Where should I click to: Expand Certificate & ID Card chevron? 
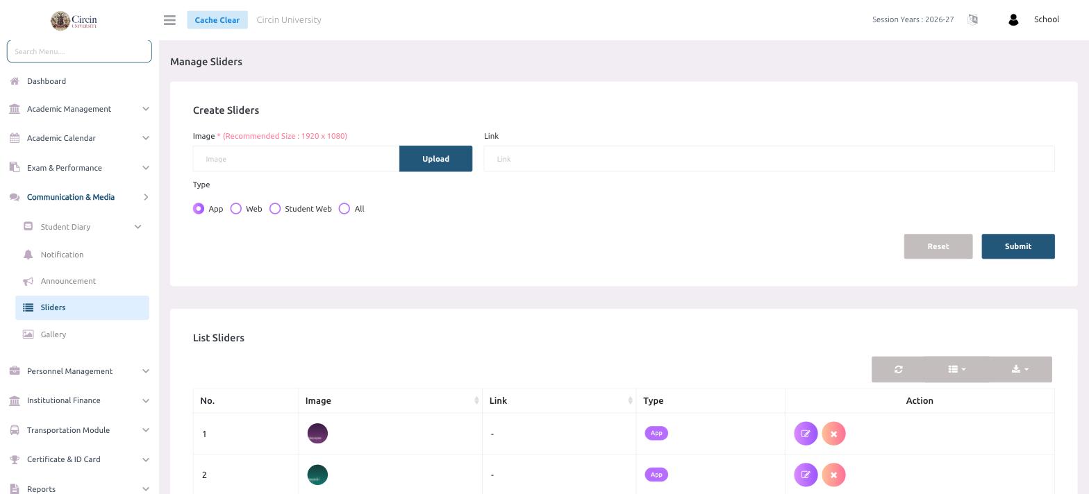[145, 459]
